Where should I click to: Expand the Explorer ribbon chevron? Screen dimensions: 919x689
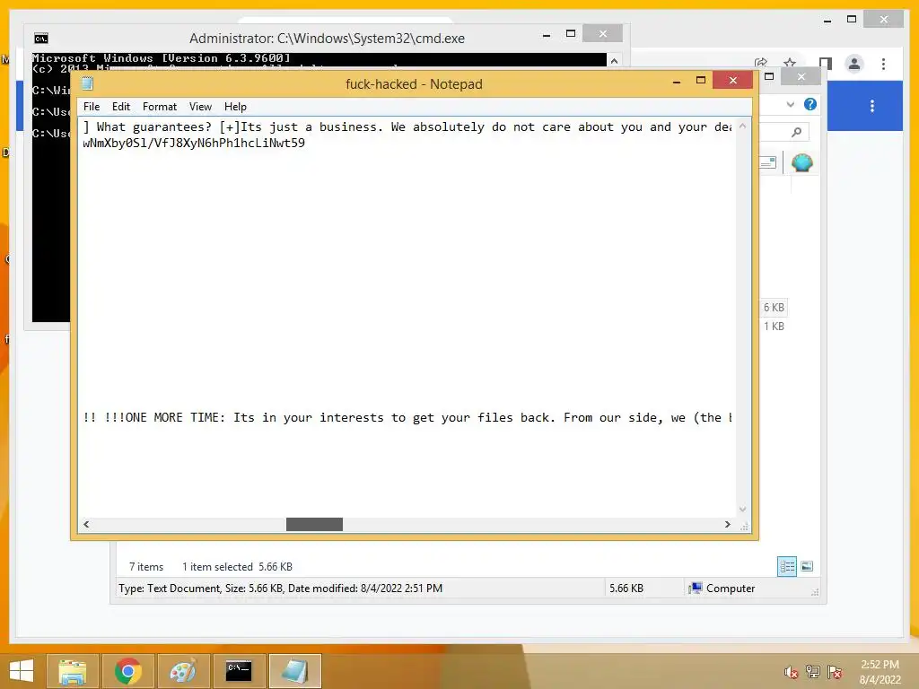[790, 104]
